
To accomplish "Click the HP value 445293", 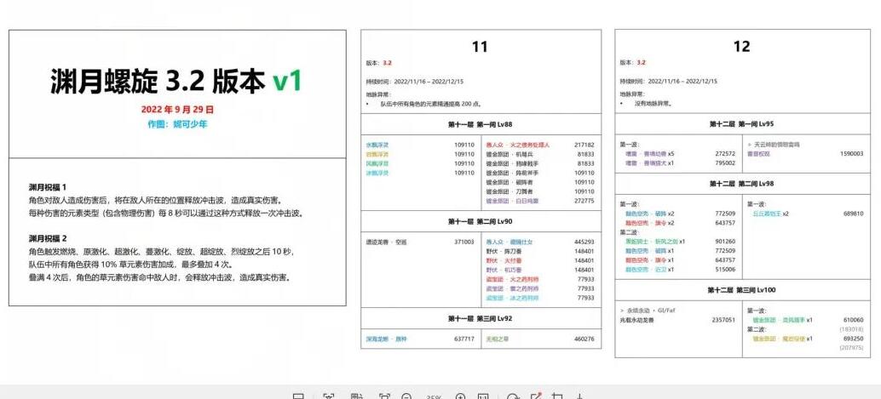I will (584, 242).
